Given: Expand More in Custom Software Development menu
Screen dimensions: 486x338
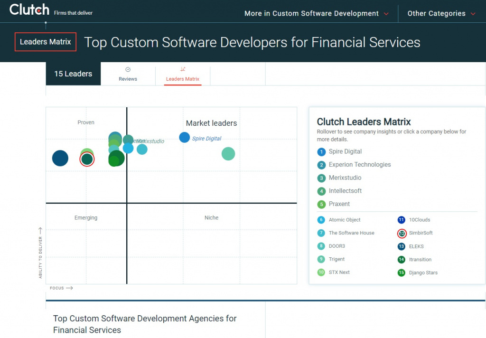Looking at the screenshot, I should pos(316,13).
